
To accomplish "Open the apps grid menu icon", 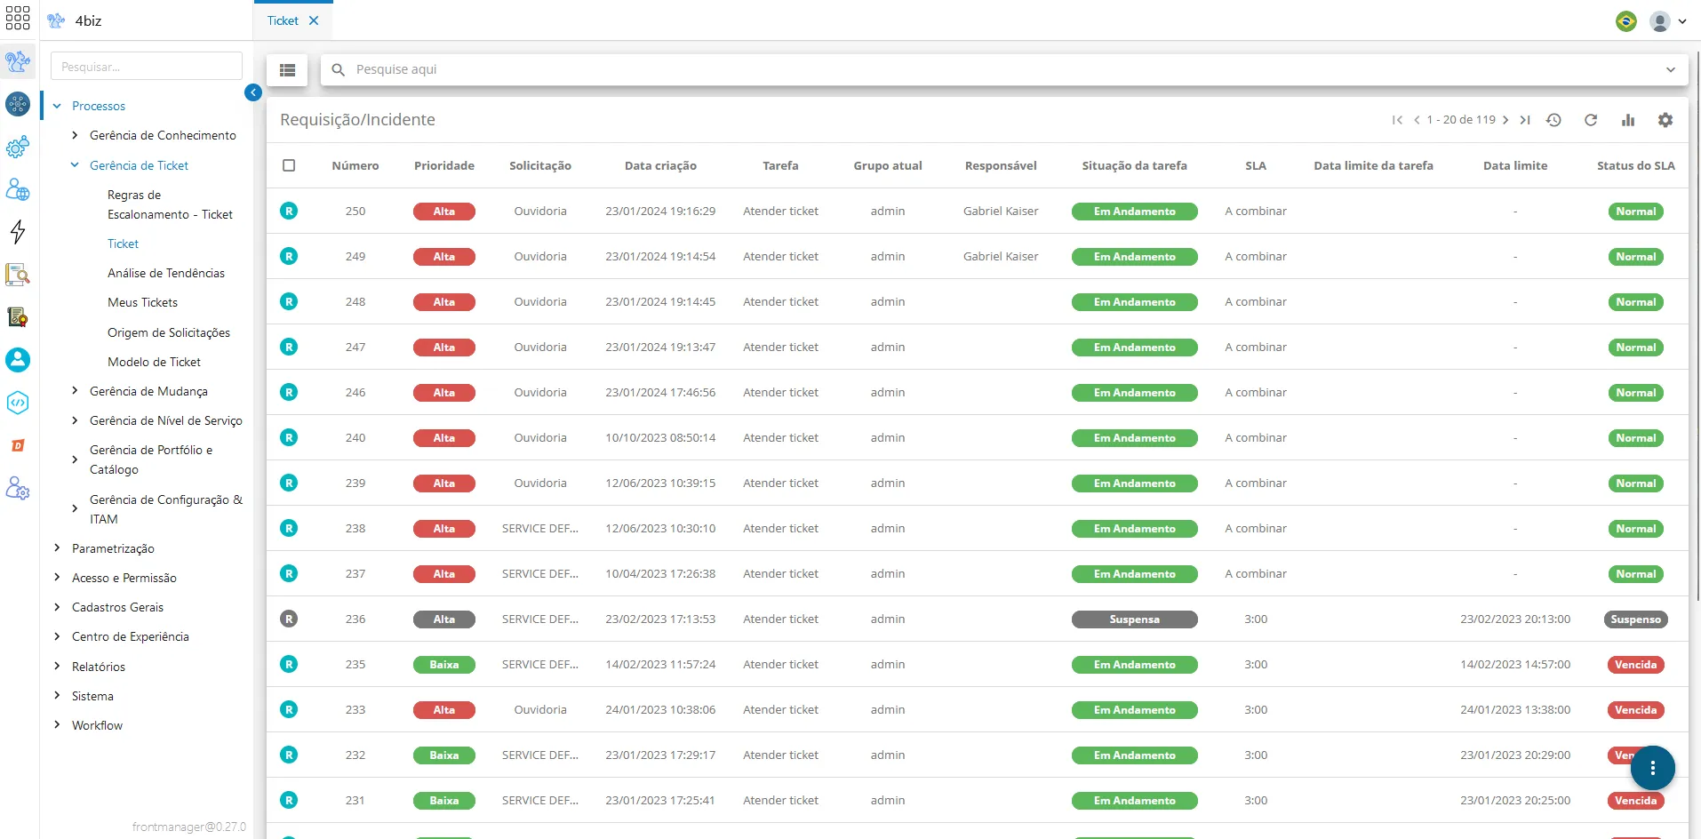I will [18, 20].
